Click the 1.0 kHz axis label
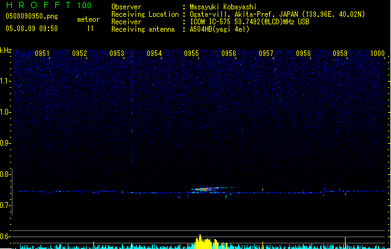 (x=5, y=112)
